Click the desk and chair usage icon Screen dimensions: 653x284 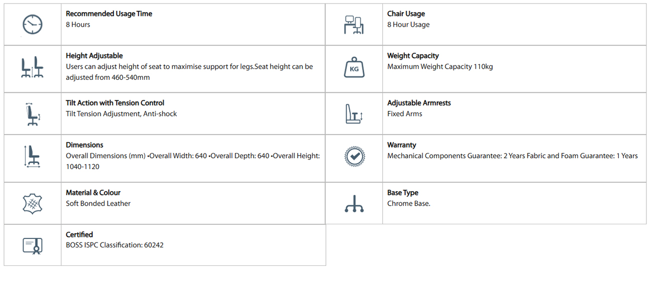(354, 25)
